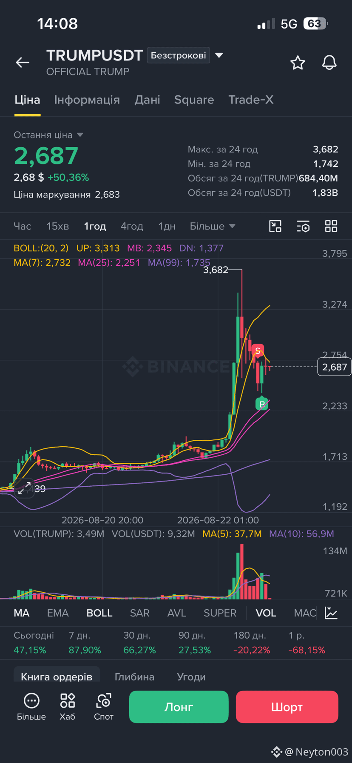Tap the +50,36% change value
Image resolution: width=352 pixels, height=763 pixels.
point(68,178)
